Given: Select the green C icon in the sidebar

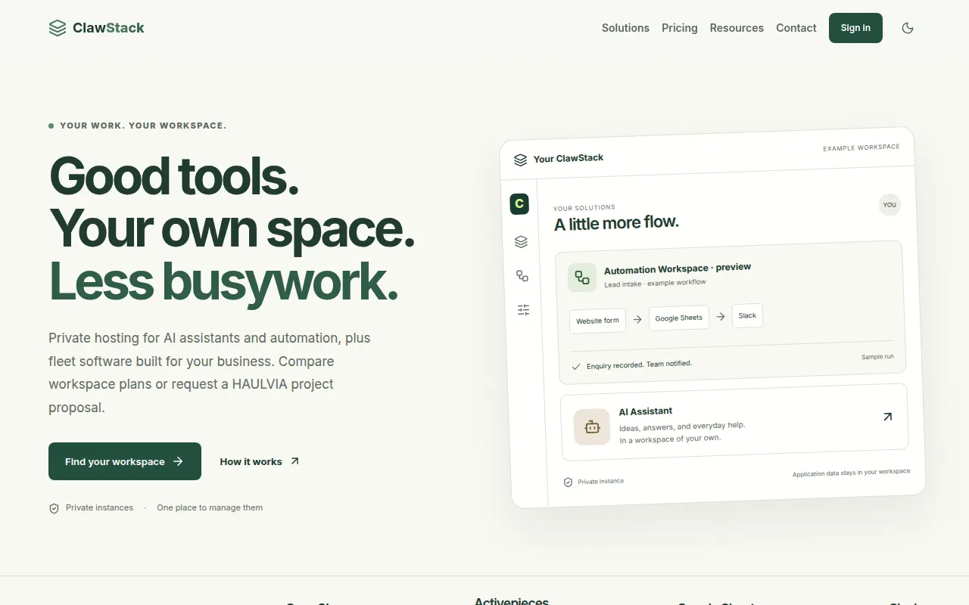Looking at the screenshot, I should point(519,203).
